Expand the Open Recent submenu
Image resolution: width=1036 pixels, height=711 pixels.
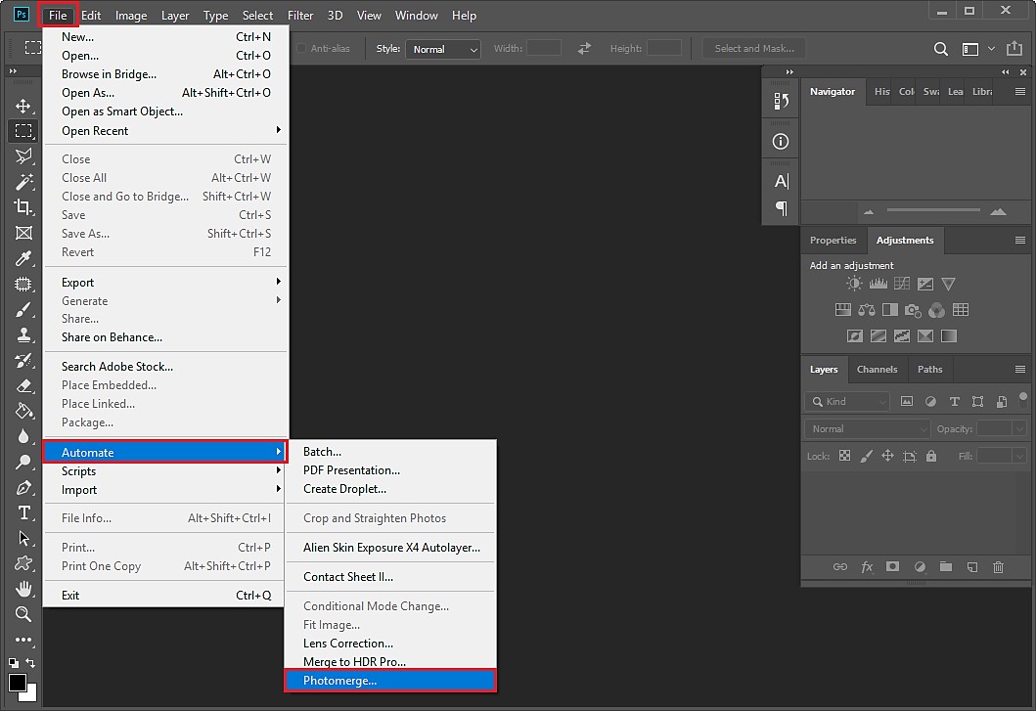[x=166, y=131]
